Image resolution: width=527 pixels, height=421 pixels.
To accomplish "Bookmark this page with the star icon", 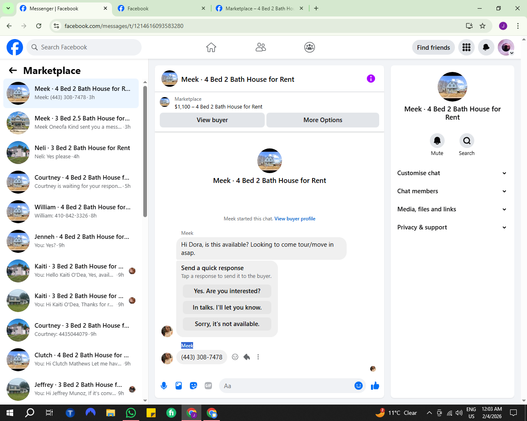I will click(483, 26).
